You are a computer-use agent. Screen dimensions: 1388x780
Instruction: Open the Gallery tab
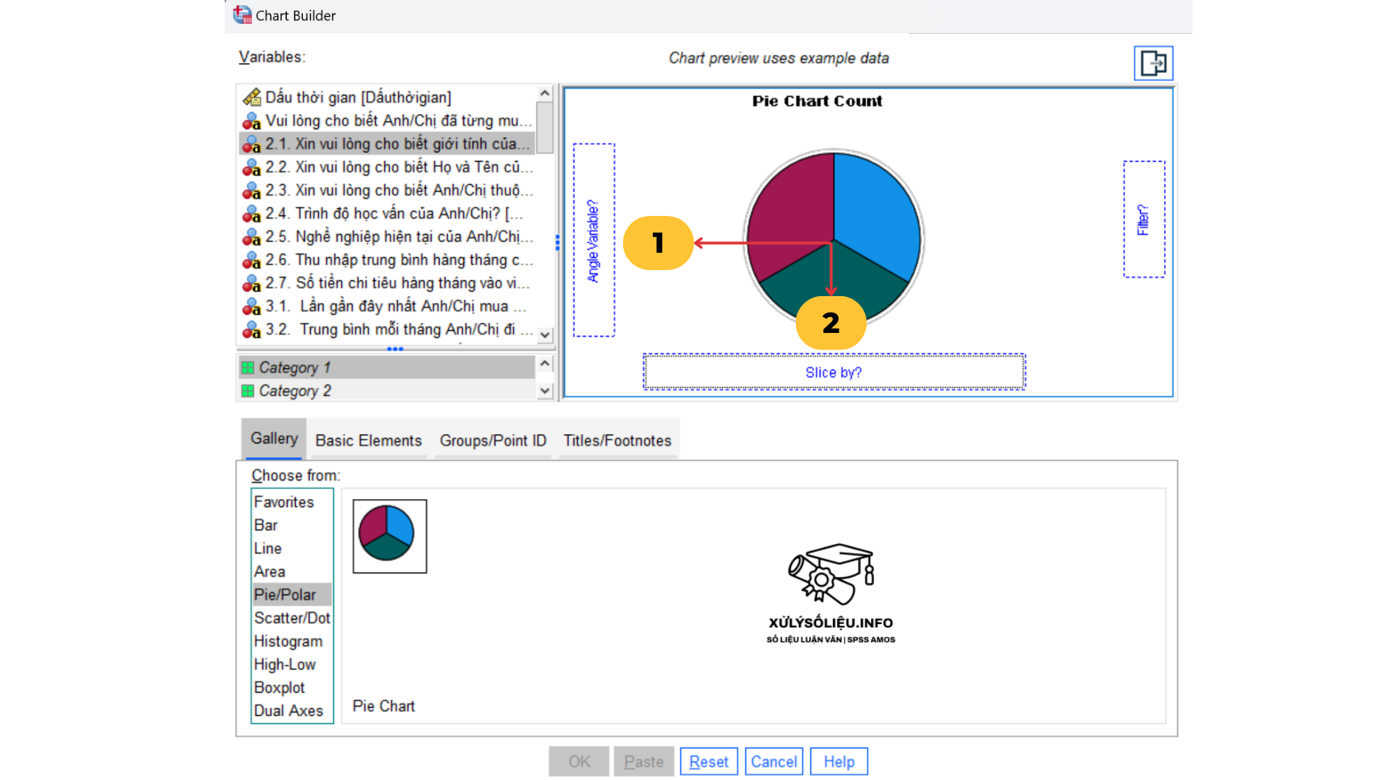click(x=274, y=438)
